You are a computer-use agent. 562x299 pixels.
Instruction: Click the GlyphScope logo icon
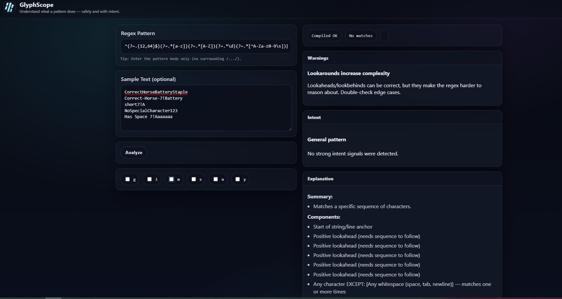[9, 8]
